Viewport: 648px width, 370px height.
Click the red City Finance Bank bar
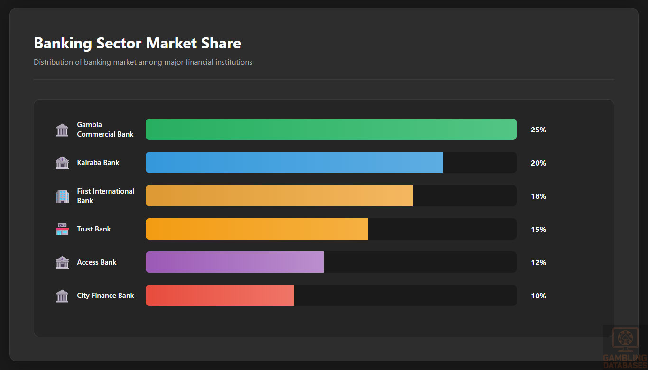pos(220,296)
